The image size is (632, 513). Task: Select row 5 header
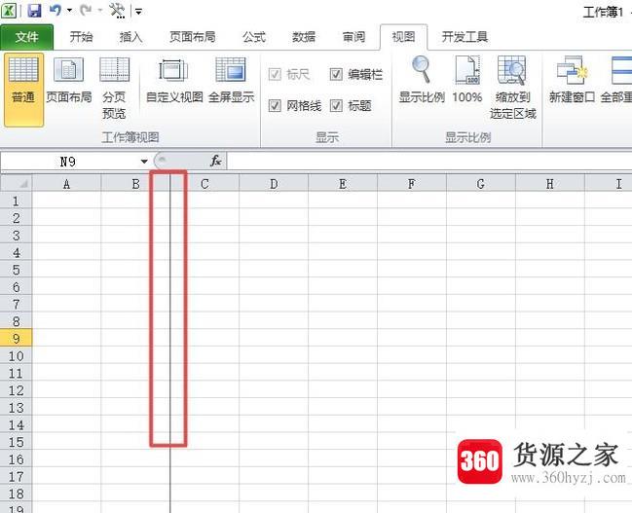coord(17,270)
